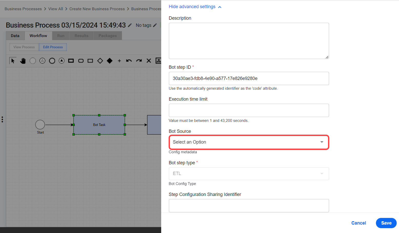Cancel the bot task settings
399x233 pixels.
click(x=359, y=223)
